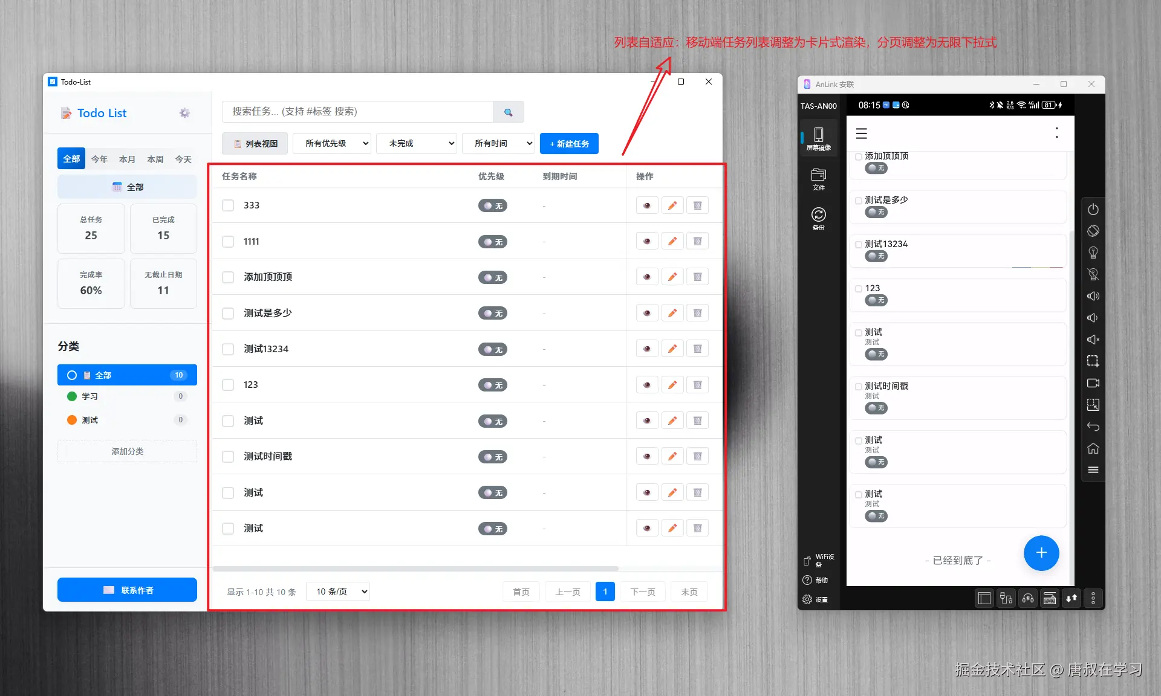
Task: Check the checkbox for task 333
Action: pos(228,205)
